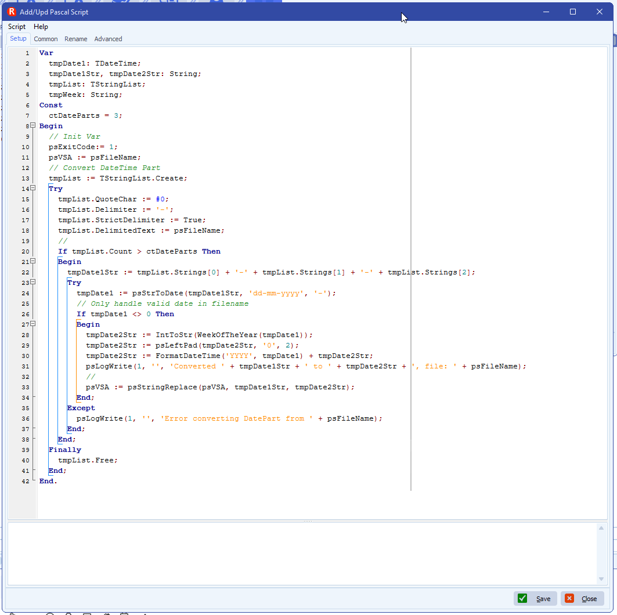This screenshot has height=615, width=617.
Task: Collapse the Try block at line 14
Action: [33, 189]
